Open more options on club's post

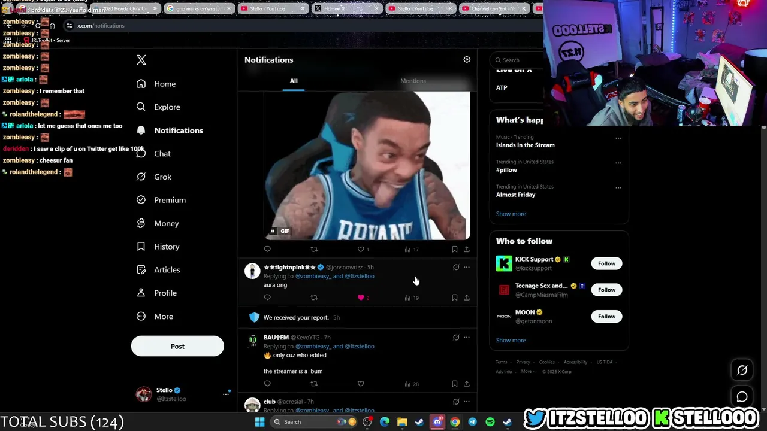coord(467,402)
